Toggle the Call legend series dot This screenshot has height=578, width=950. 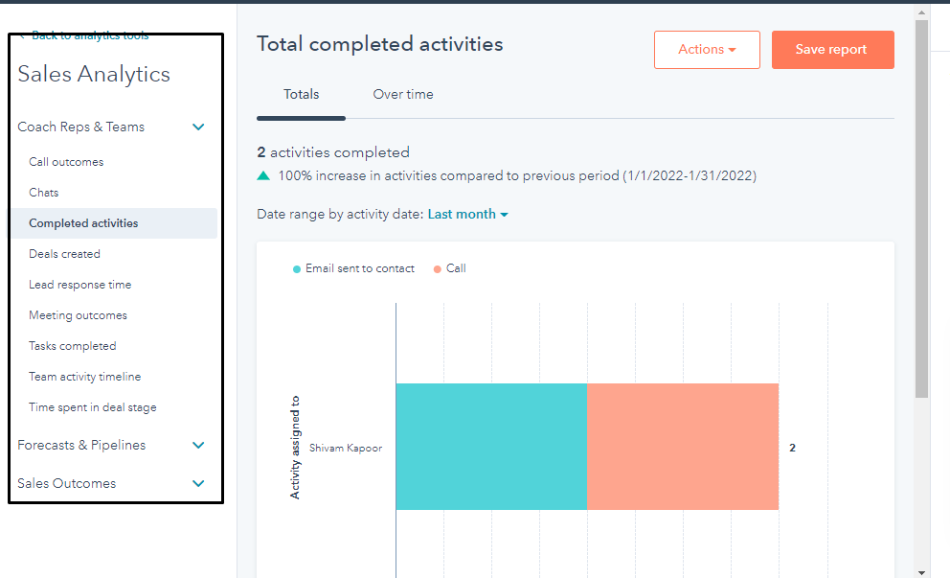[x=438, y=269]
